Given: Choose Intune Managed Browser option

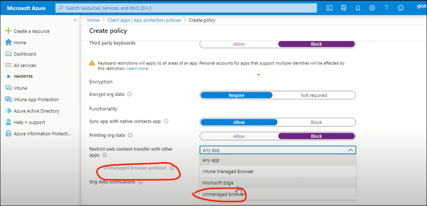Looking at the screenshot, I should click(278, 171).
